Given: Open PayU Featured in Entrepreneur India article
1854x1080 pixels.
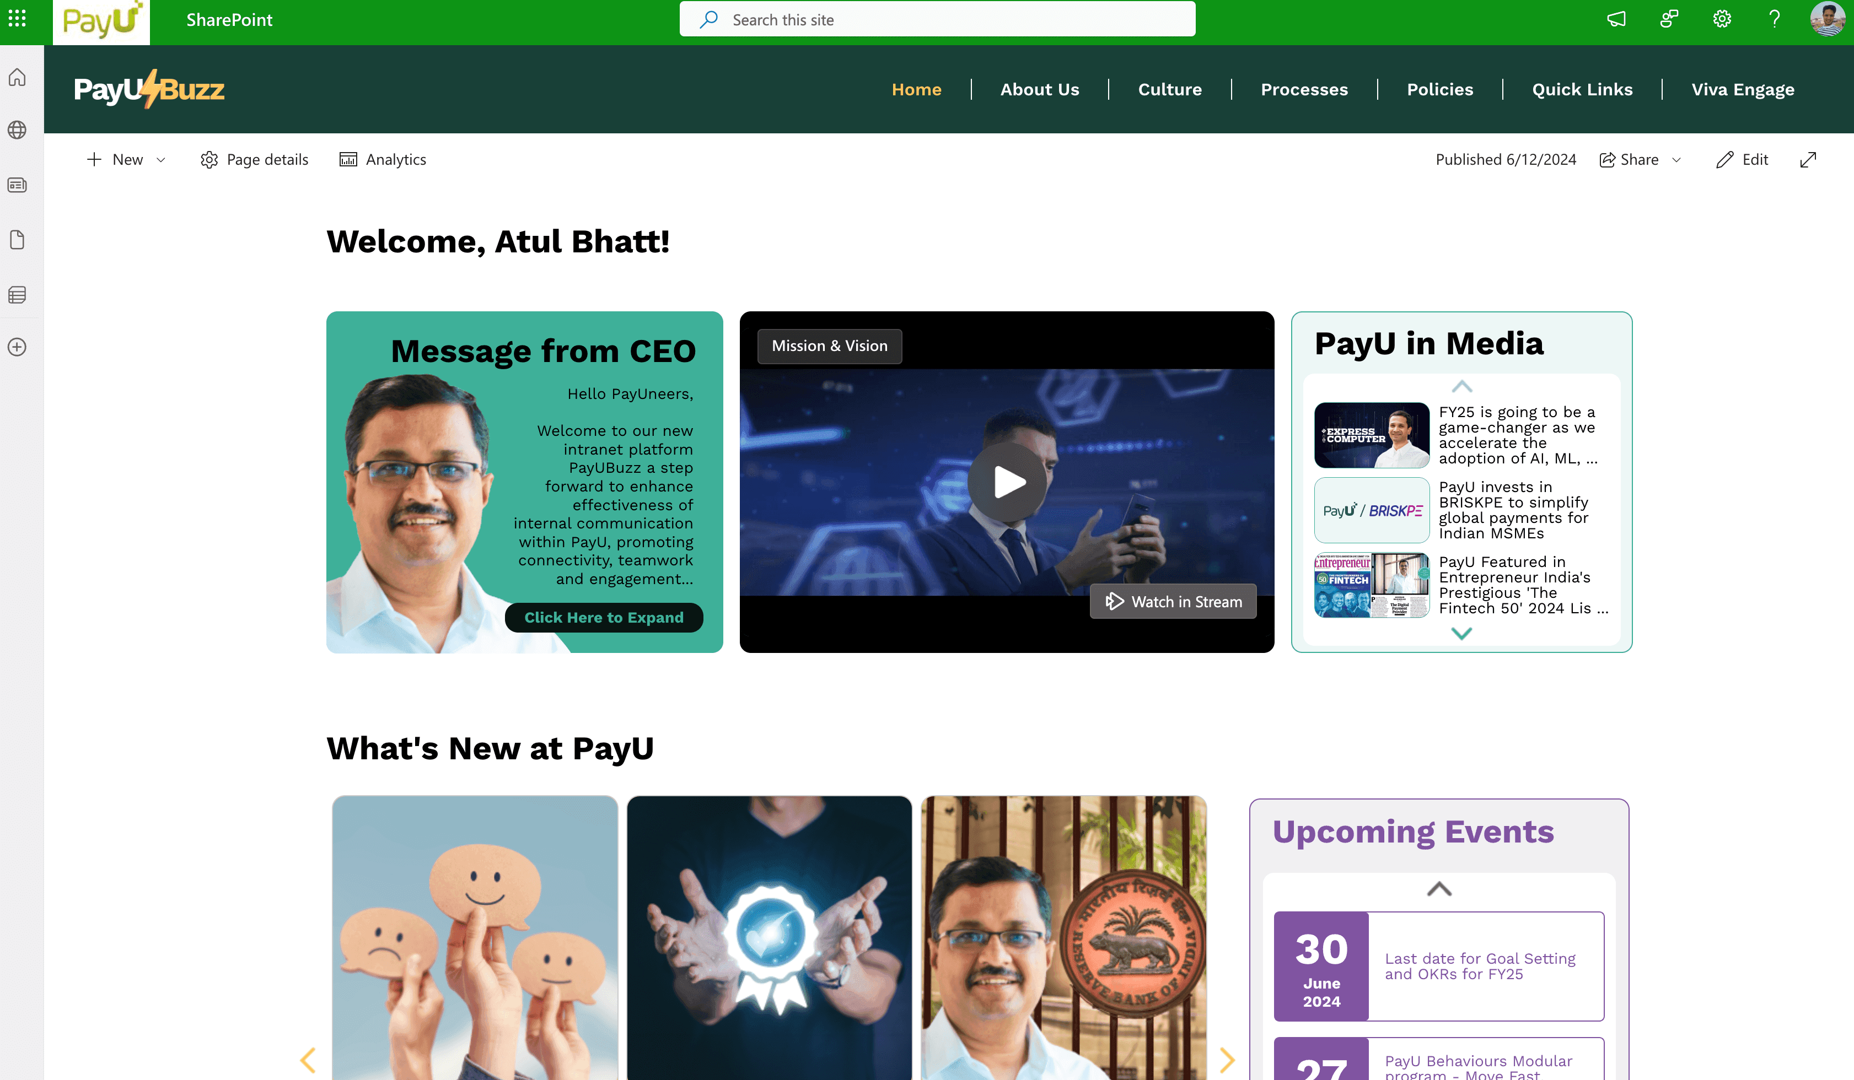Looking at the screenshot, I should click(1523, 585).
